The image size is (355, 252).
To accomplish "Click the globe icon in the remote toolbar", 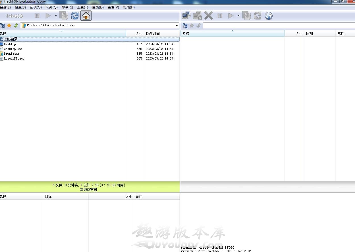I will [269, 16].
